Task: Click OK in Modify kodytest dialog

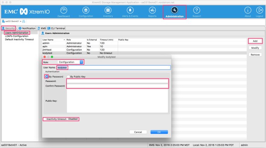Action: pyautogui.click(x=159, y=132)
